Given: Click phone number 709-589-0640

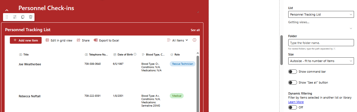Looking at the screenshot, I should click(93, 64).
